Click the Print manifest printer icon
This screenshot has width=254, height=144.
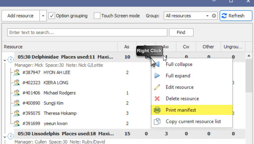[157, 110]
